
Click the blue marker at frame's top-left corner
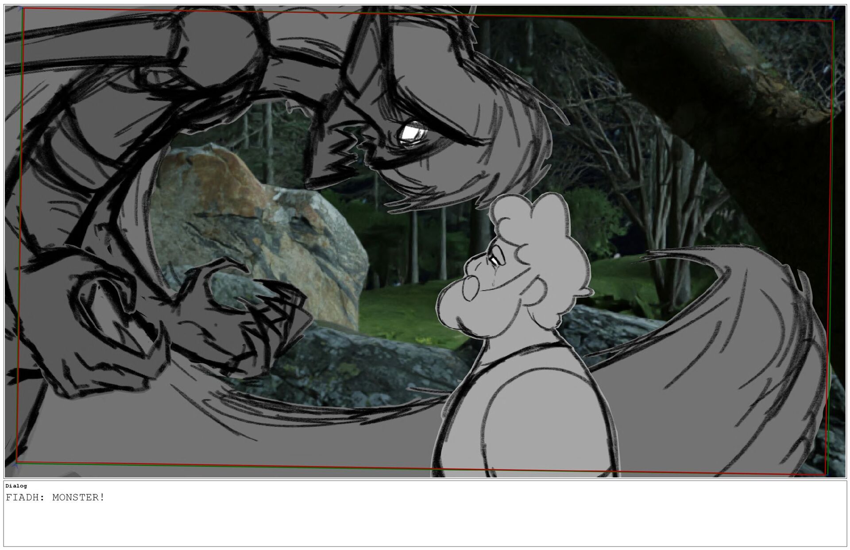click(20, 8)
